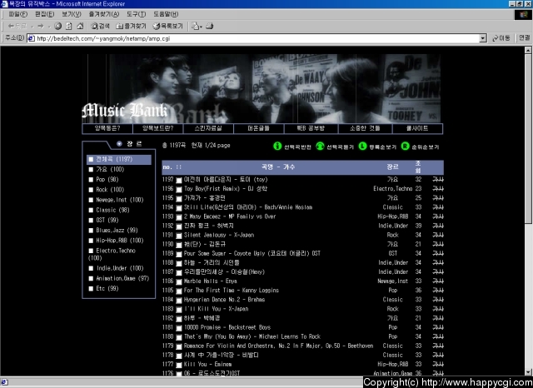The width and height of the screenshot is (533, 388).
Task: Check the box for For The First Time
Action: pos(179,291)
